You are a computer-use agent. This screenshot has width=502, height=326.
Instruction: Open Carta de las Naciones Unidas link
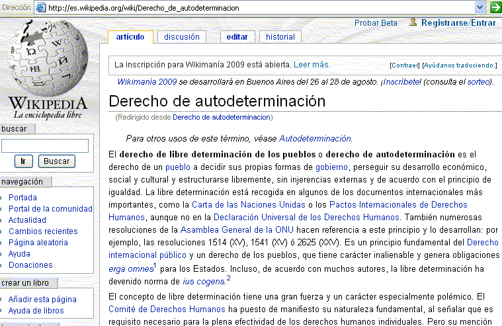click(x=249, y=204)
